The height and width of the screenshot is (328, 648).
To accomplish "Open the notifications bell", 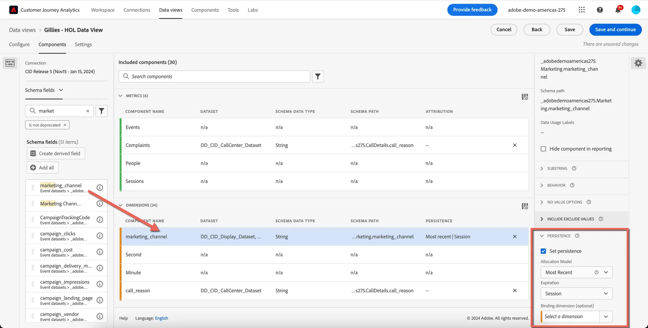I will click(x=618, y=10).
